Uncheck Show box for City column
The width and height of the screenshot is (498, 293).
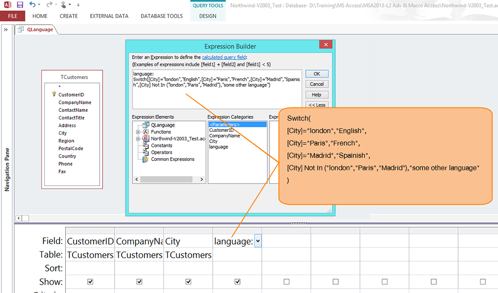coord(188,282)
